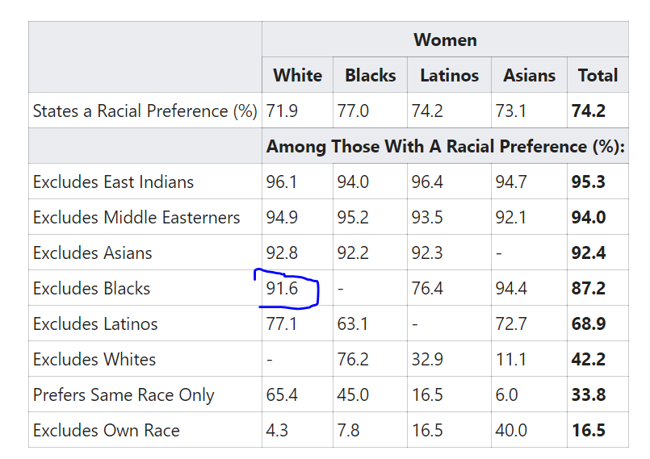Click the Latinos column header
The width and height of the screenshot is (650, 459).
tap(450, 75)
